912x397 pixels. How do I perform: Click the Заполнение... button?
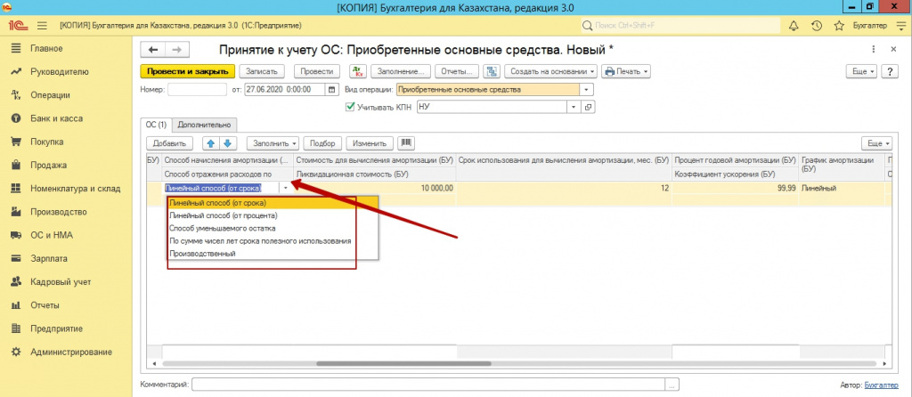[400, 71]
